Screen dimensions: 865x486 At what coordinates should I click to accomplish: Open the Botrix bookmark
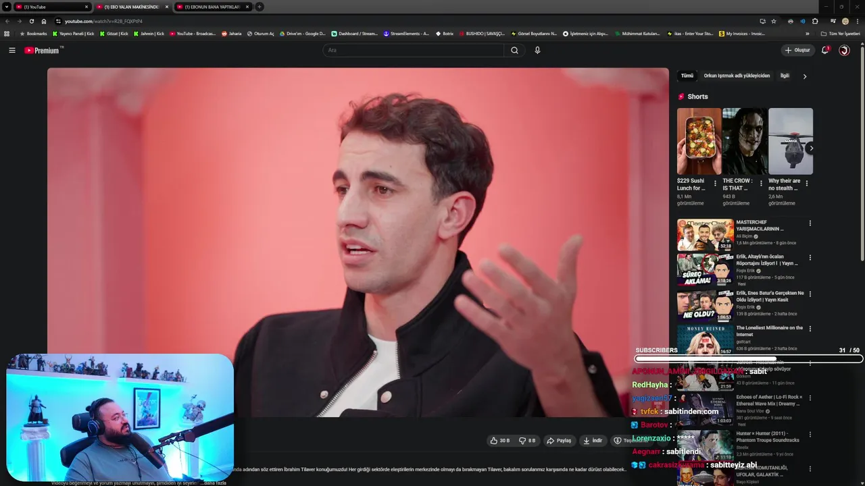(445, 33)
